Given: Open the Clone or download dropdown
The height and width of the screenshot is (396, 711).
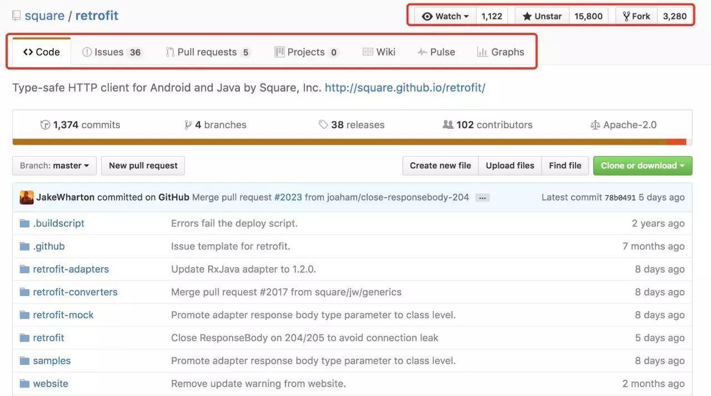Looking at the screenshot, I should click(643, 166).
